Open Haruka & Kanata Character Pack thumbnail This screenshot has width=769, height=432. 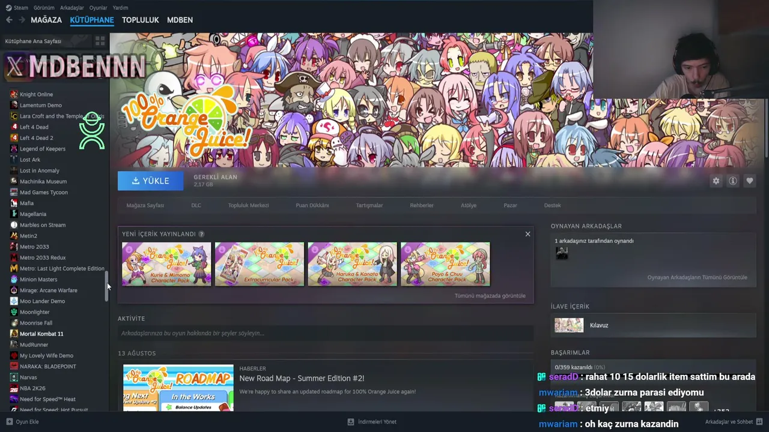[x=353, y=264]
